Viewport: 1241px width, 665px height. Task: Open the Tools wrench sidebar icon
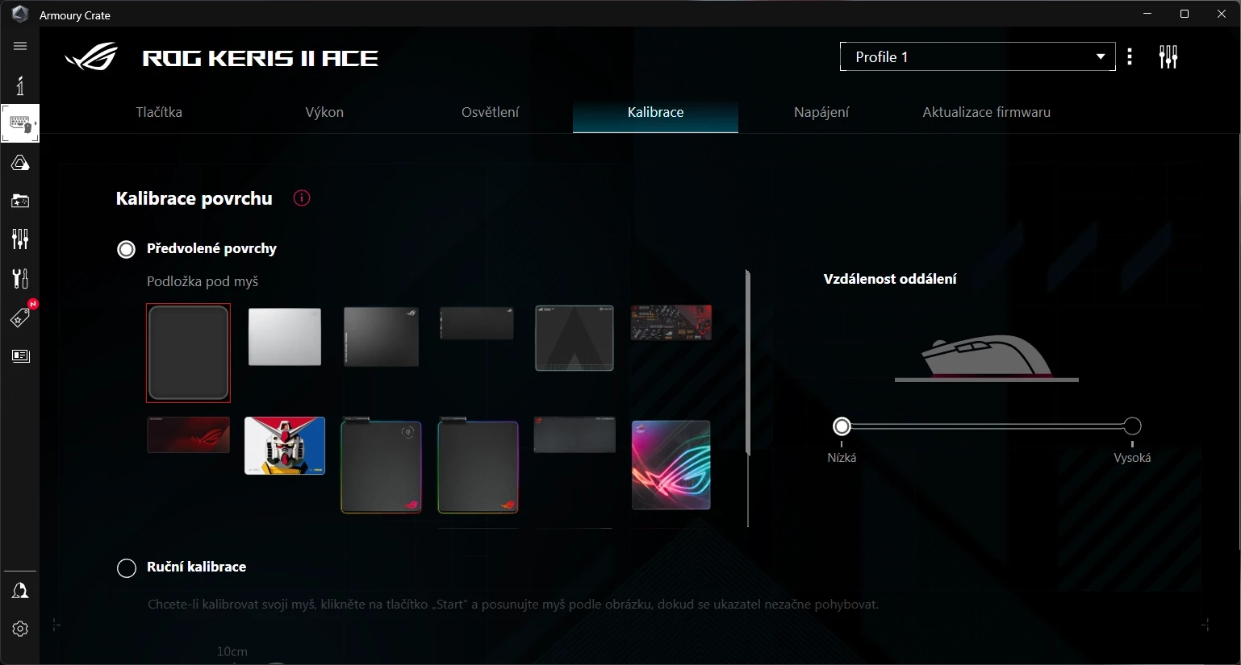click(20, 278)
